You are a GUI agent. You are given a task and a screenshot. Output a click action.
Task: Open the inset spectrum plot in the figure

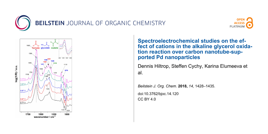point(65,48)
